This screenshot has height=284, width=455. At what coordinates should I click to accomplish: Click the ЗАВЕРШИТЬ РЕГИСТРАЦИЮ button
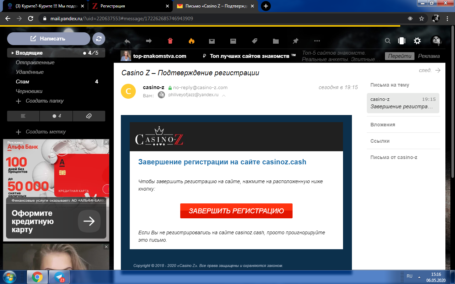[x=236, y=211]
